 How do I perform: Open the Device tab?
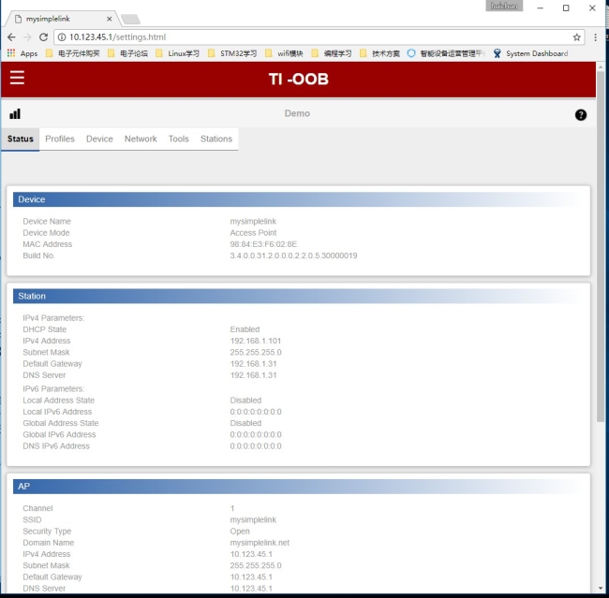[x=99, y=139]
